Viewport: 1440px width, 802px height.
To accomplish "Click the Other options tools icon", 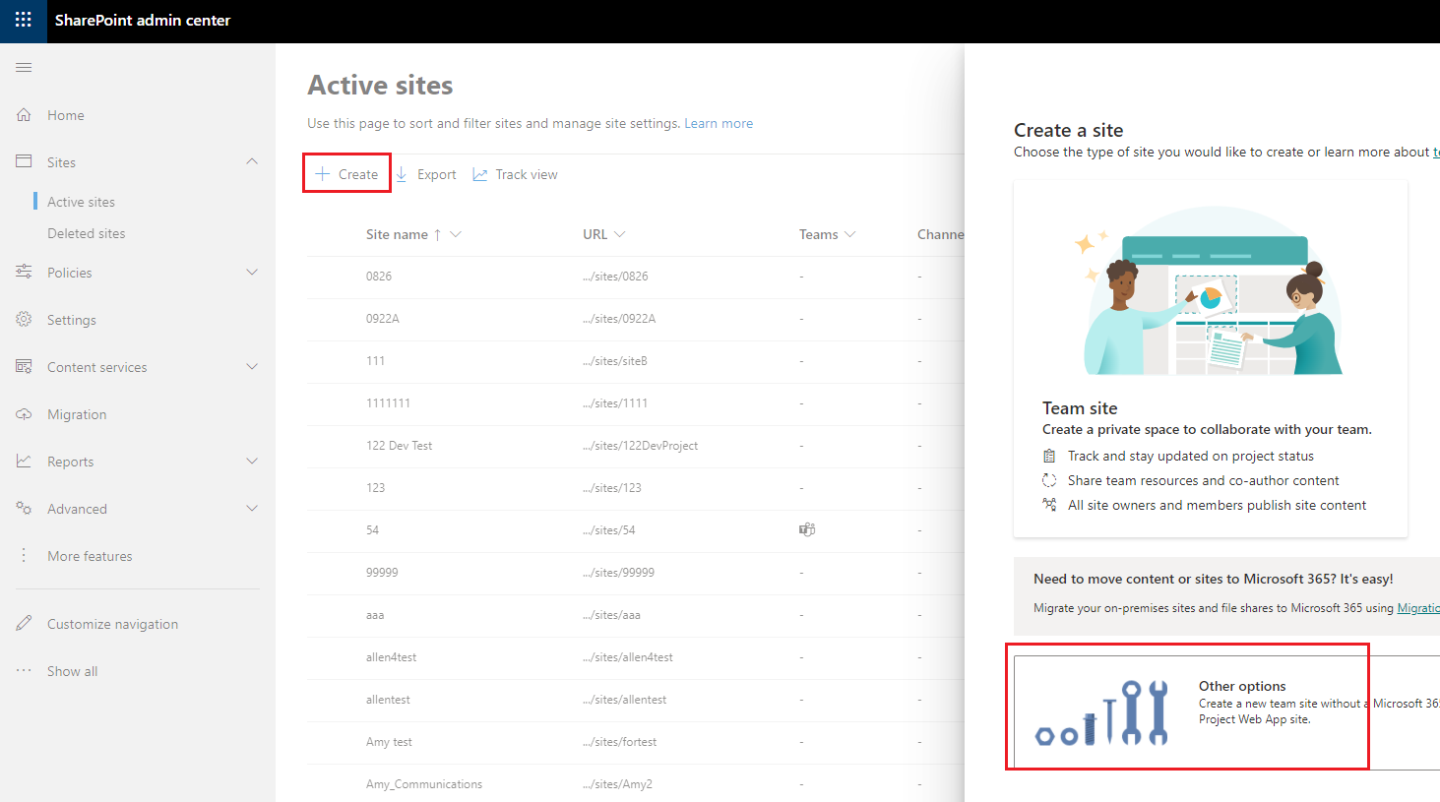I will [1101, 712].
